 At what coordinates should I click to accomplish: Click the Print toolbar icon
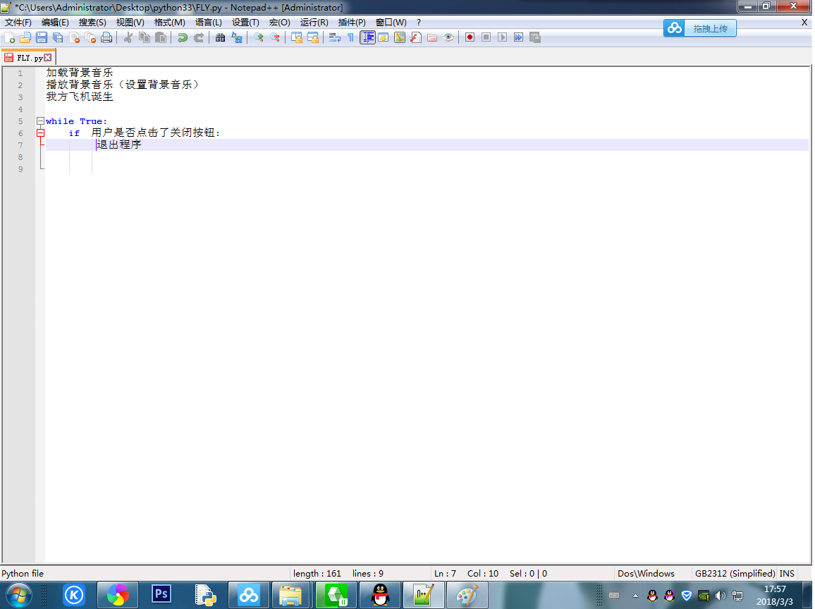[x=106, y=37]
